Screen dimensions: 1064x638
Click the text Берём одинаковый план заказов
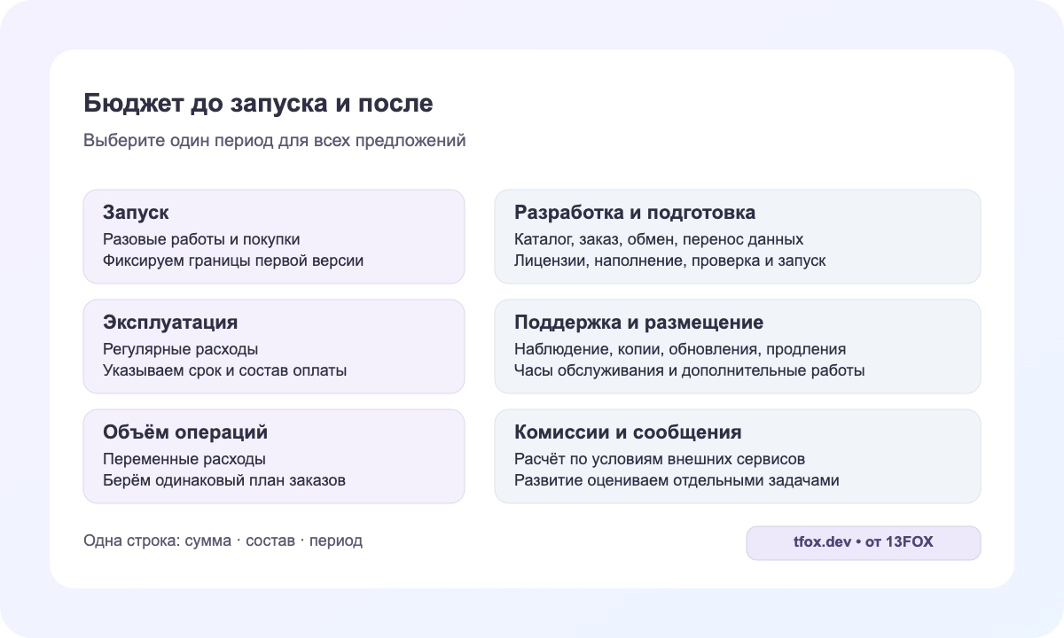[x=224, y=480]
